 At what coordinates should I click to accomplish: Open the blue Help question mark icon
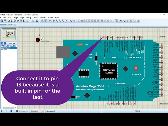(x=37, y=21)
